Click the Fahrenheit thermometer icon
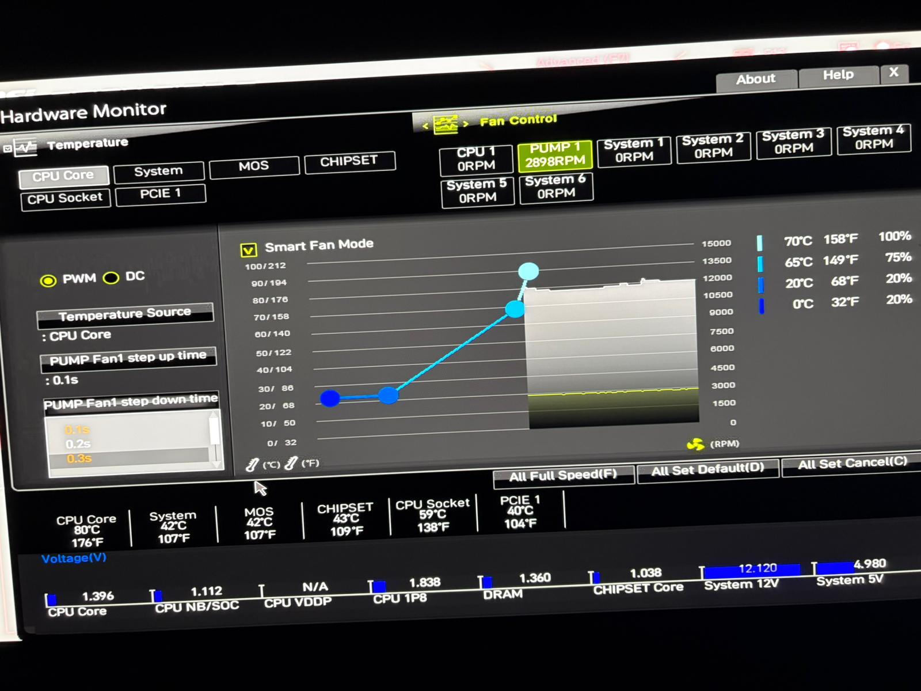The image size is (921, 691). [291, 463]
